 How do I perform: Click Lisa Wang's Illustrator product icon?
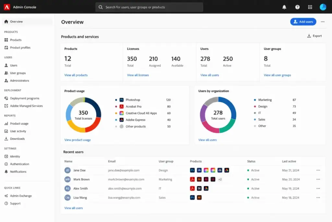[199, 198]
